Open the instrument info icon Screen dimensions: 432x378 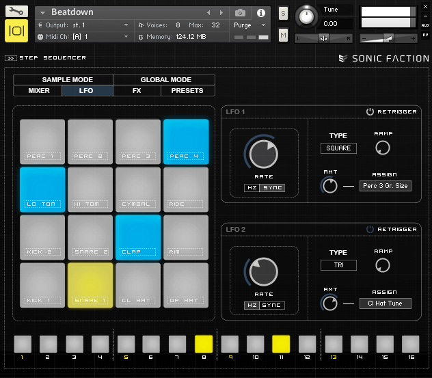pos(260,13)
